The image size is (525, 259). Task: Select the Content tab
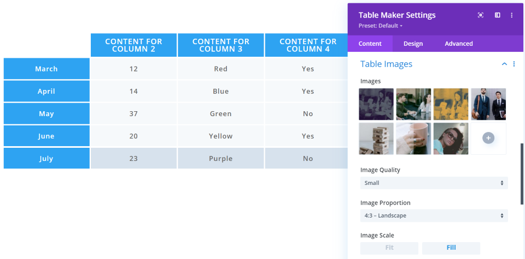370,44
